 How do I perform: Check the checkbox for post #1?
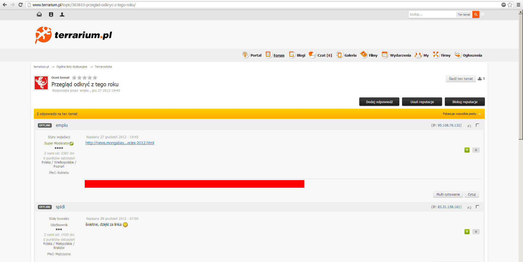477,125
